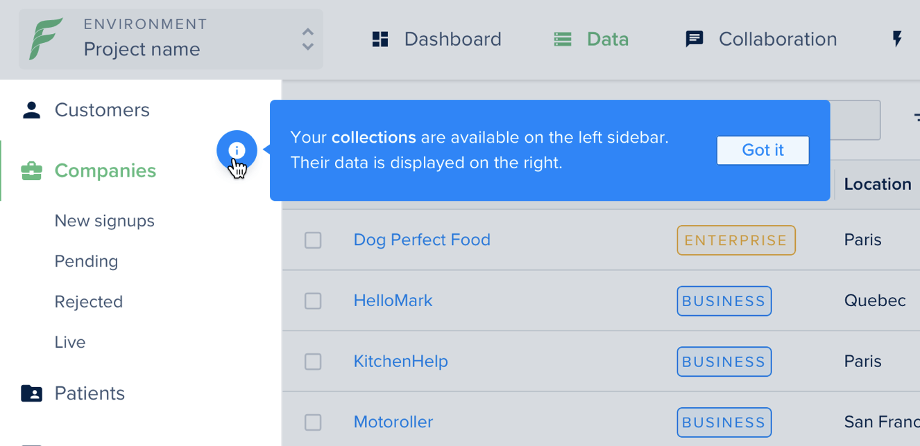Click the Customers person icon

(31, 110)
